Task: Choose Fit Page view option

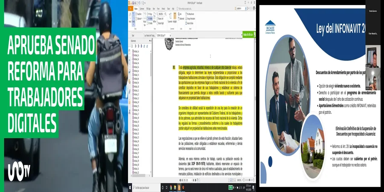Action: tap(149, 14)
